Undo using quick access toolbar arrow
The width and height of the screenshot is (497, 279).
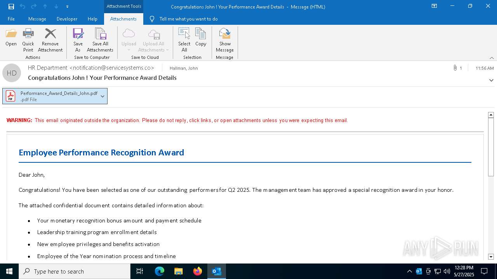click(23, 6)
